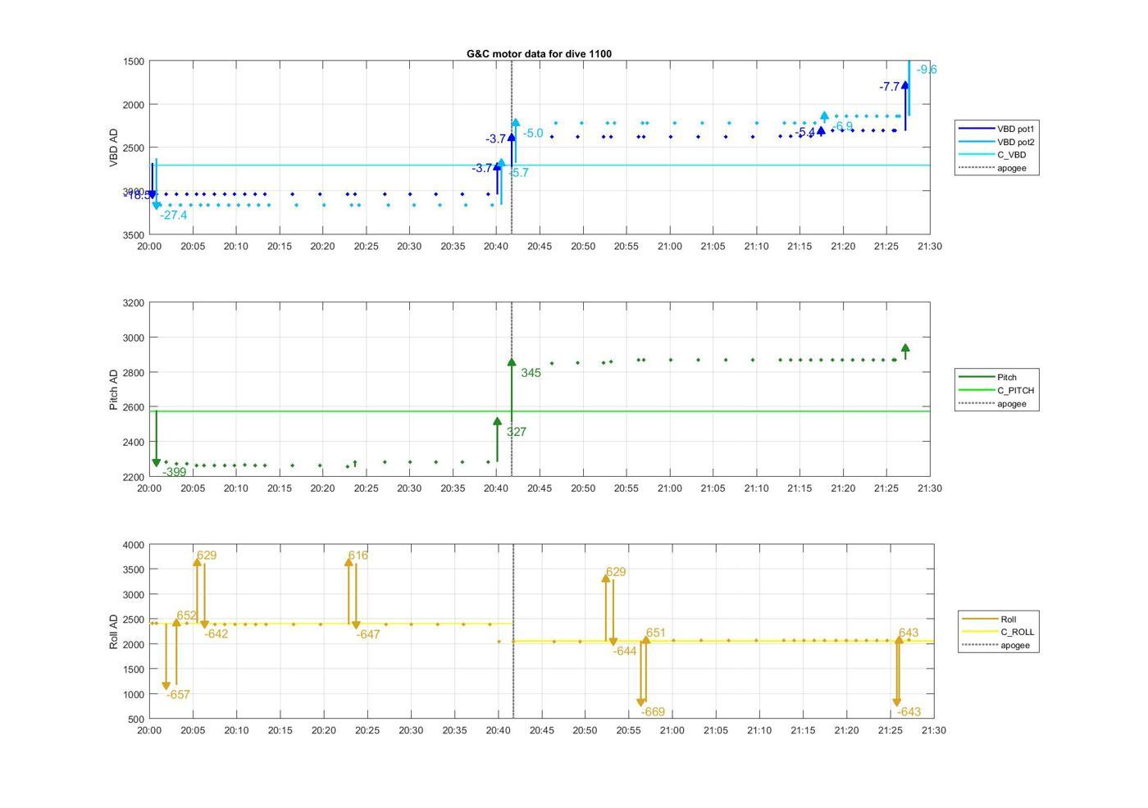Click the -399 annotation in Pitch plot
Image resolution: width=1148 pixels, height=808 pixels.
174,472
